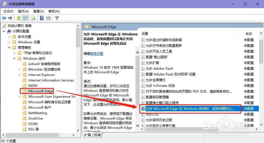Click the policy icon for 允许开发人员工具
The width and height of the screenshot is (264, 143).
click(x=143, y=51)
